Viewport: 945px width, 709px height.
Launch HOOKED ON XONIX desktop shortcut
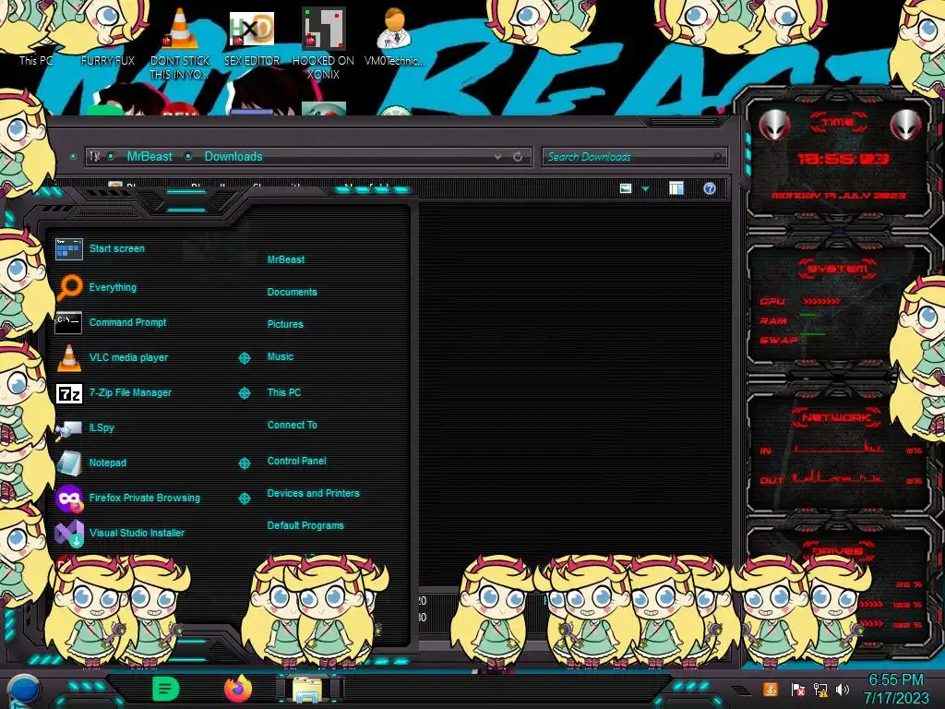pos(323,43)
